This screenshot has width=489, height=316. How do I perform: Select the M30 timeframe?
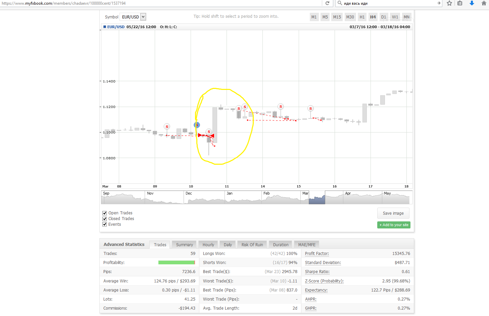tap(350, 17)
